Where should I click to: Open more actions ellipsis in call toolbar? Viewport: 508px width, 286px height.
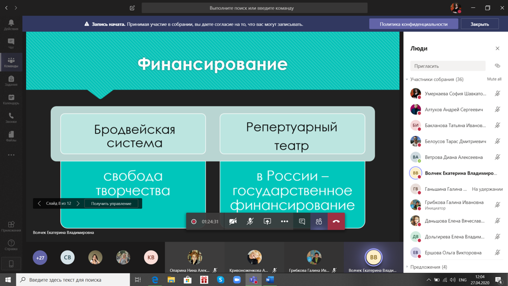(x=284, y=221)
